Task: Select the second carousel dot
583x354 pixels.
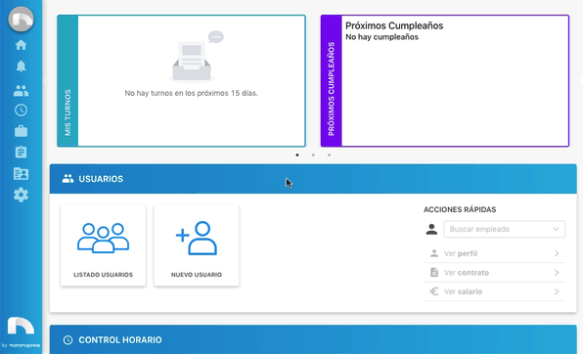Action: pos(313,155)
